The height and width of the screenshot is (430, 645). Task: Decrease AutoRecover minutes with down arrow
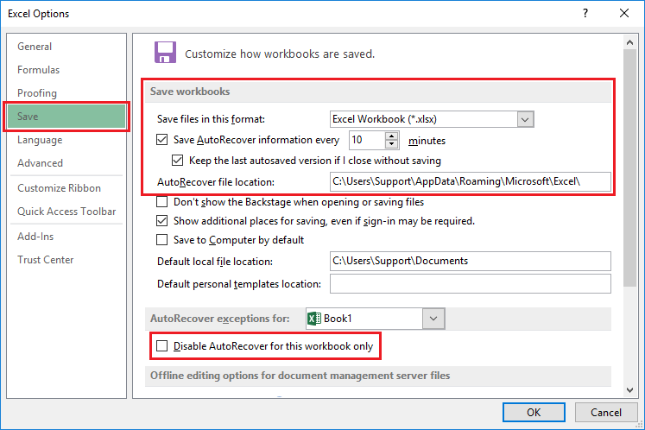click(393, 143)
